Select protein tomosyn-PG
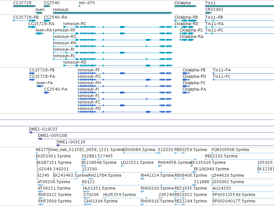Image resolution: width=274 pixels, height=206 pixels. (125, 80)
